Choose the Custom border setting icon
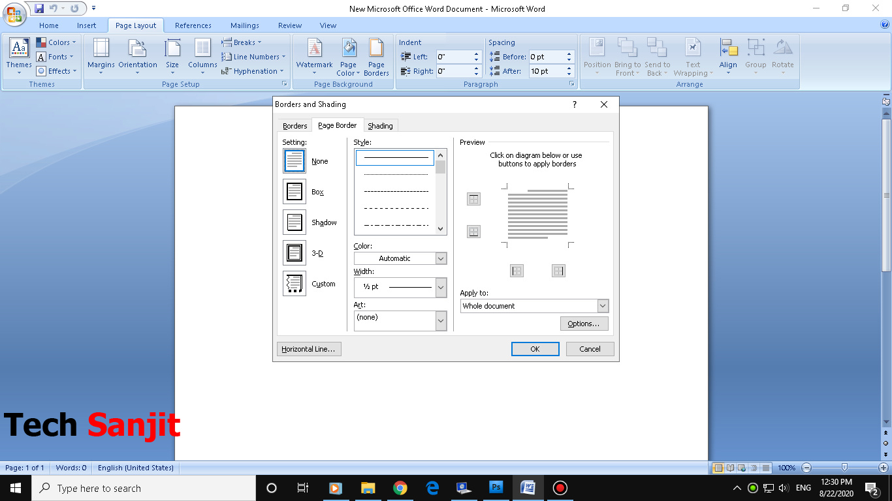Viewport: 892px width, 501px height. 294,284
